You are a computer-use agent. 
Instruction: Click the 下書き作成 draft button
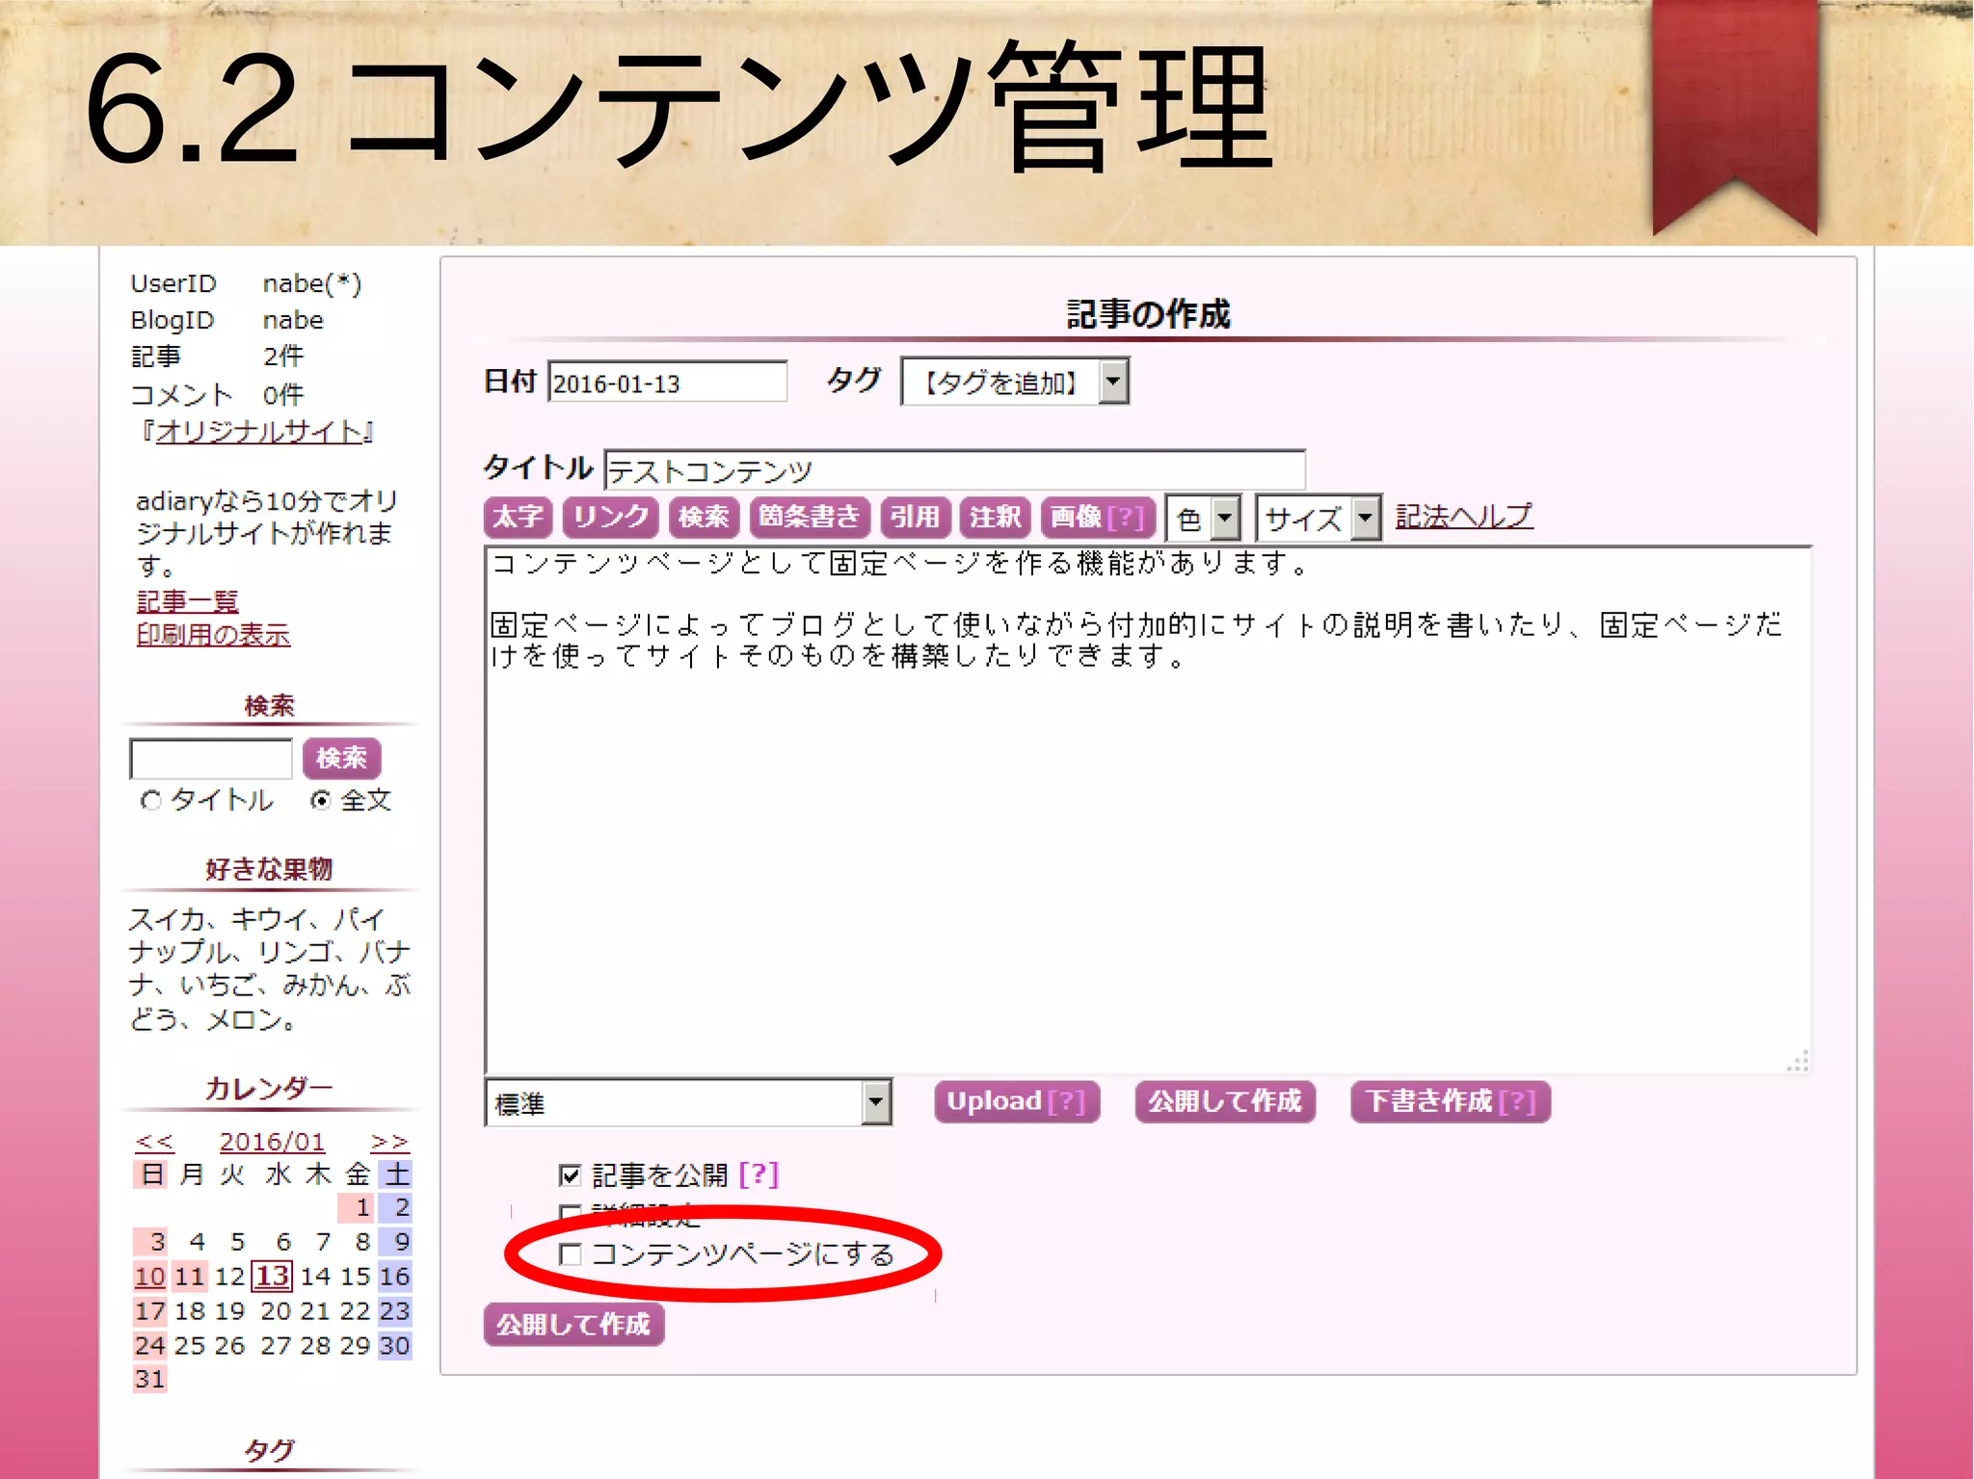pyautogui.click(x=1451, y=1101)
